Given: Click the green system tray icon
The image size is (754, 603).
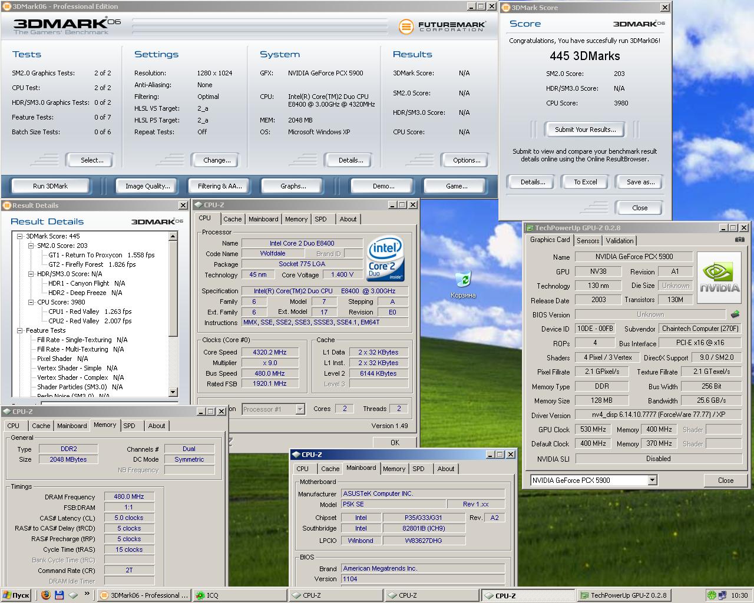Looking at the screenshot, I should tap(712, 595).
